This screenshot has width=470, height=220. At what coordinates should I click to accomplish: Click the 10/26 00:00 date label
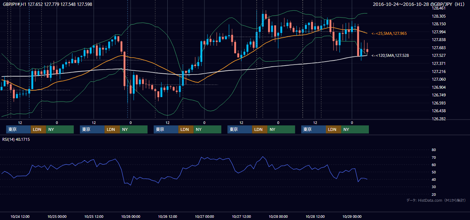click(x=131, y=216)
